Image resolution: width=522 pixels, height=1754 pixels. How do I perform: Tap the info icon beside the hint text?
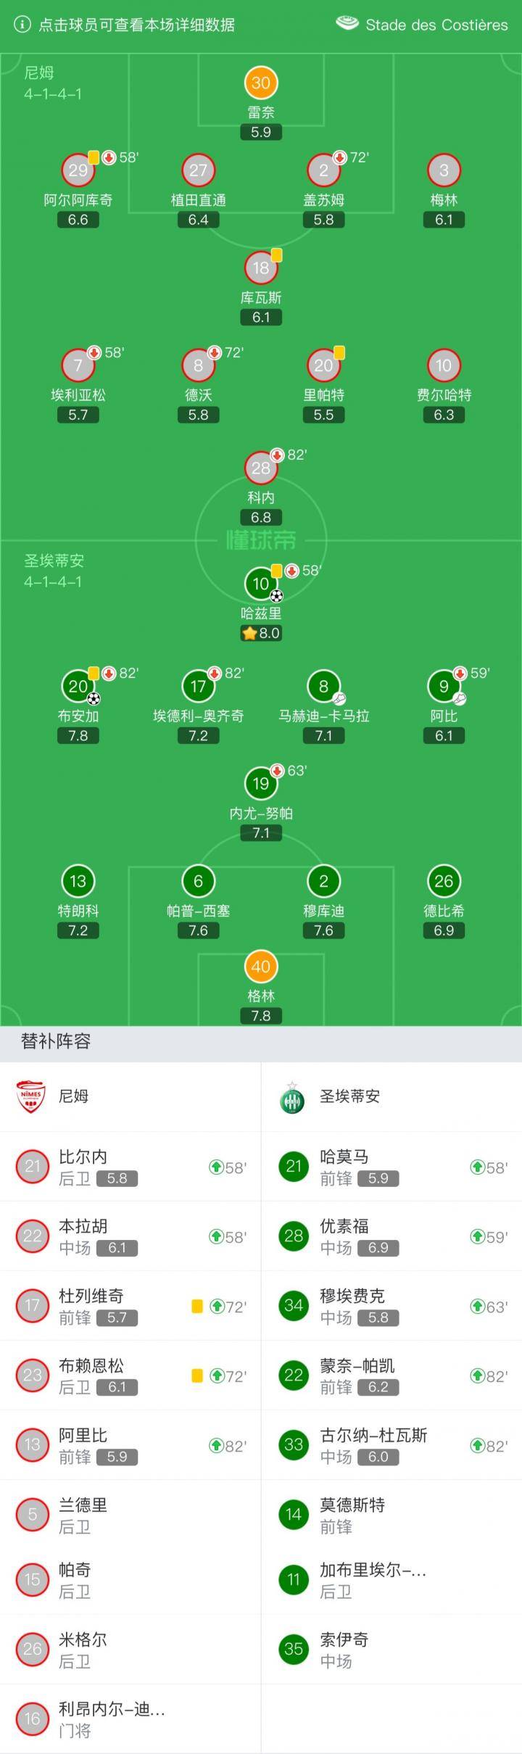[x=22, y=25]
